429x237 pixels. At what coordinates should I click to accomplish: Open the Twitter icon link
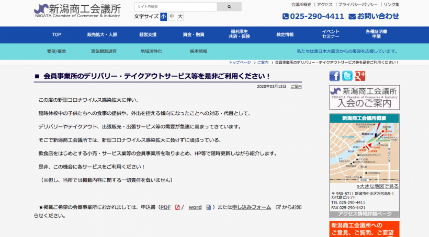(347, 76)
